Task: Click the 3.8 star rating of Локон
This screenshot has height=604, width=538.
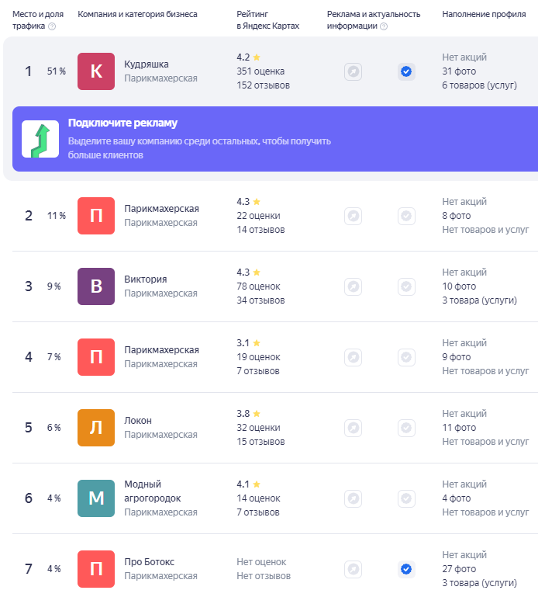Action: 248,413
